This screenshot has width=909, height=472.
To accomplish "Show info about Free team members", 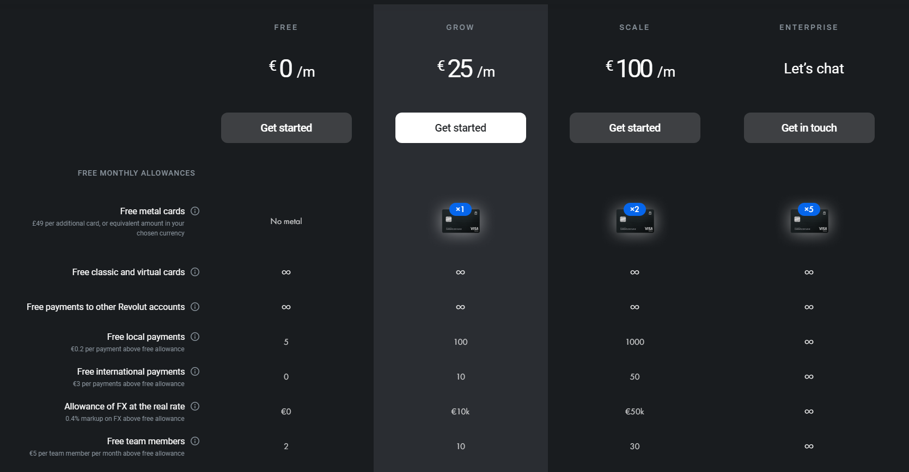I will [195, 441].
